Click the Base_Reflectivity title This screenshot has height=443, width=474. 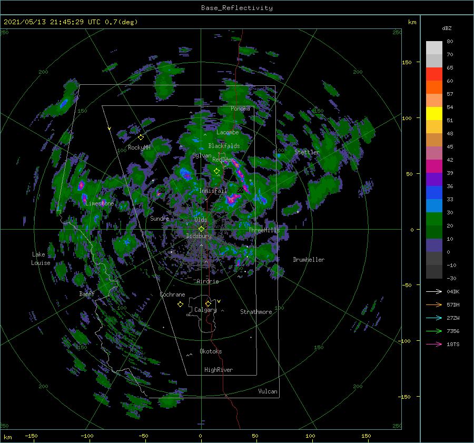(237, 8)
